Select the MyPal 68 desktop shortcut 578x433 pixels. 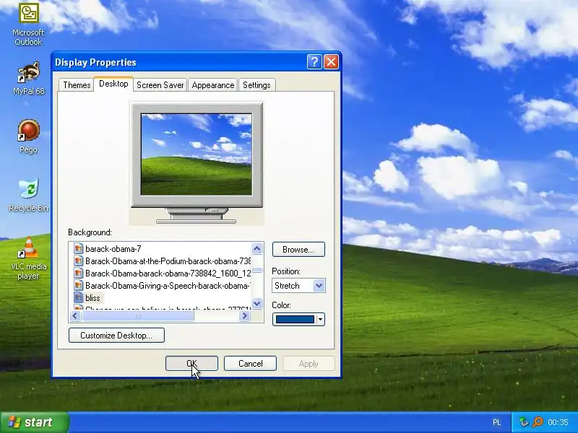tap(28, 79)
